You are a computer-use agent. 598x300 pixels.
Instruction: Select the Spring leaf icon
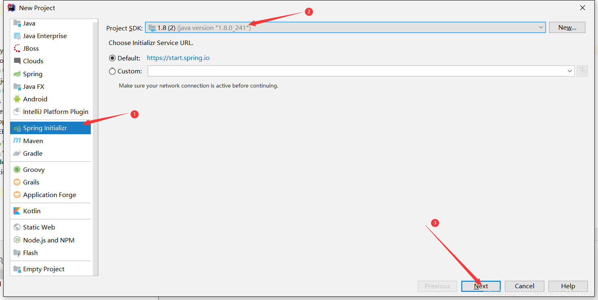(x=17, y=74)
